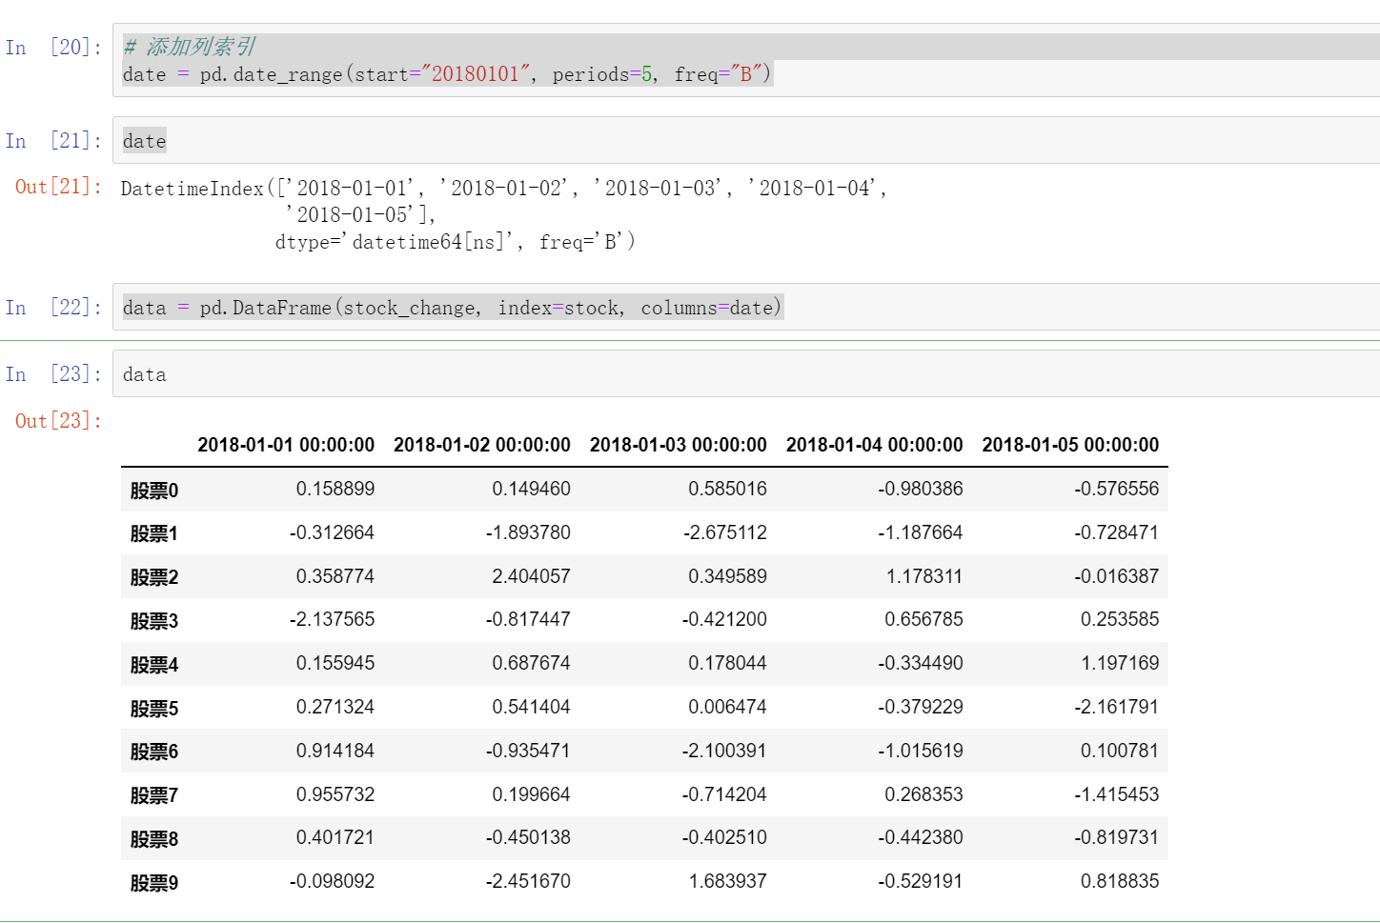Click the In [20]: prompt label
This screenshot has height=923, width=1380.
53,48
